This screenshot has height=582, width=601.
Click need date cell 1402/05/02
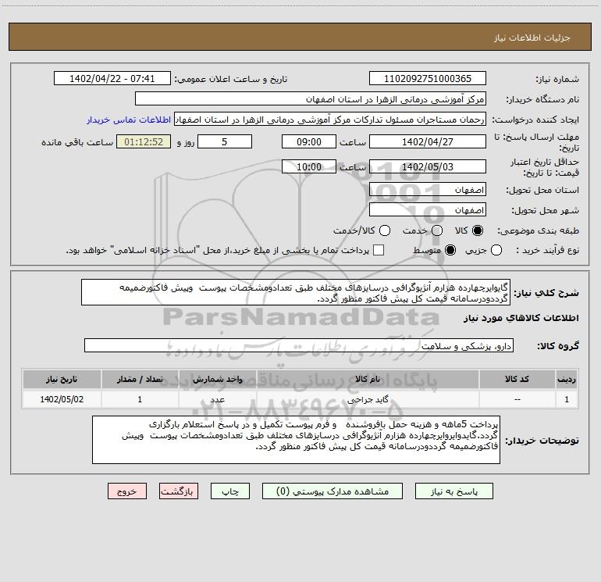[x=62, y=399]
